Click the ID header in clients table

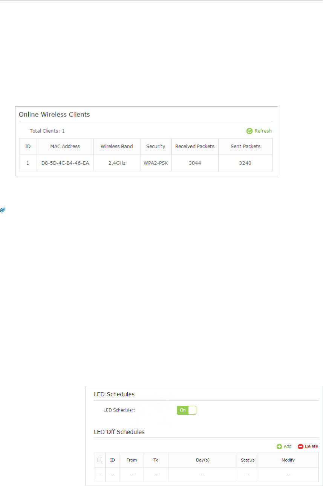pyautogui.click(x=28, y=147)
